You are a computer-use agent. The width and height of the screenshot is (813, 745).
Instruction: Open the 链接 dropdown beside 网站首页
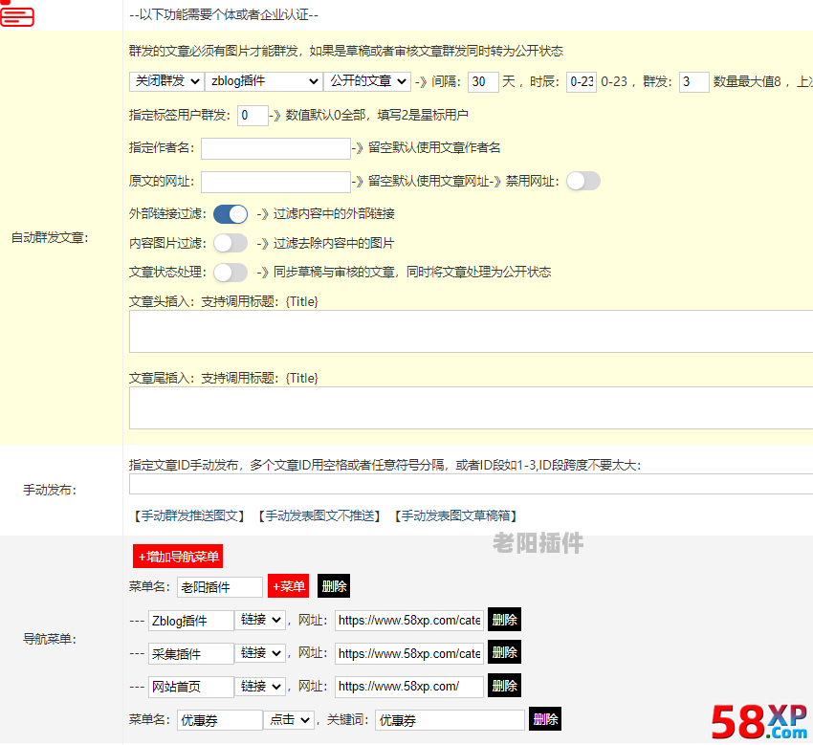click(x=259, y=687)
